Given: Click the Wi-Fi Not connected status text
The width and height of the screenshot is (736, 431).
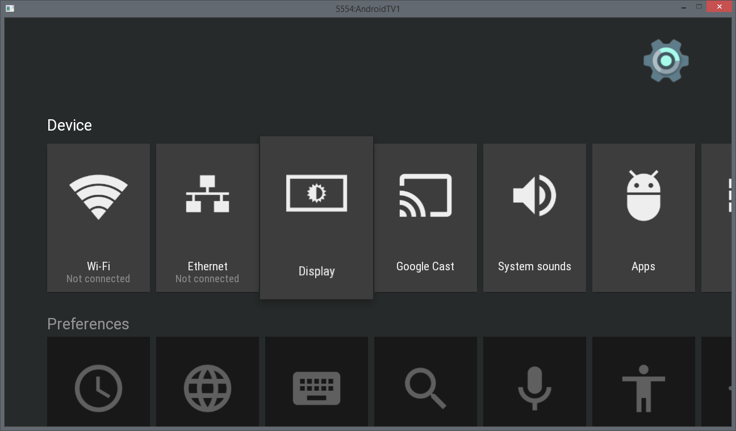Looking at the screenshot, I should coord(98,278).
